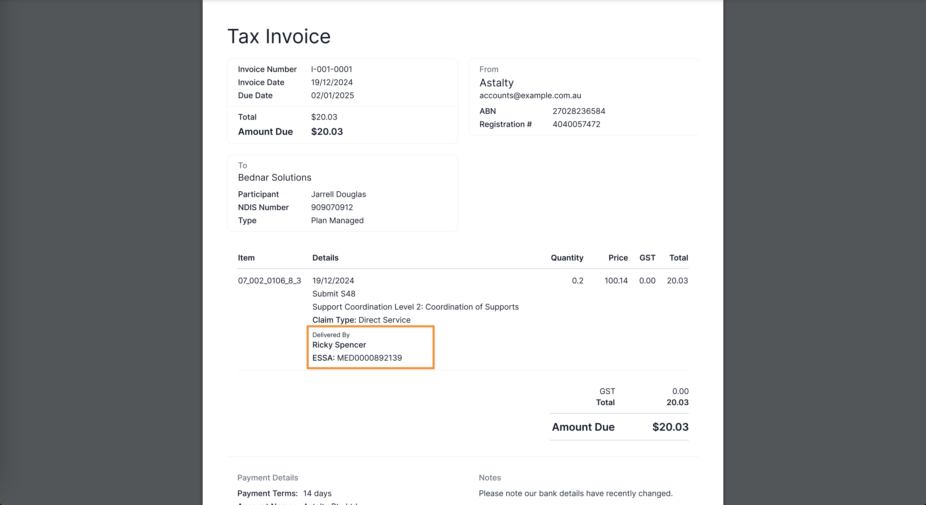926x505 pixels.
Task: Click item code 07_002_0106_8_3
Action: click(269, 281)
